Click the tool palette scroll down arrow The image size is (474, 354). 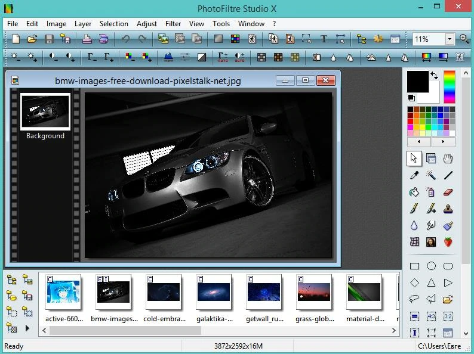(x=466, y=334)
